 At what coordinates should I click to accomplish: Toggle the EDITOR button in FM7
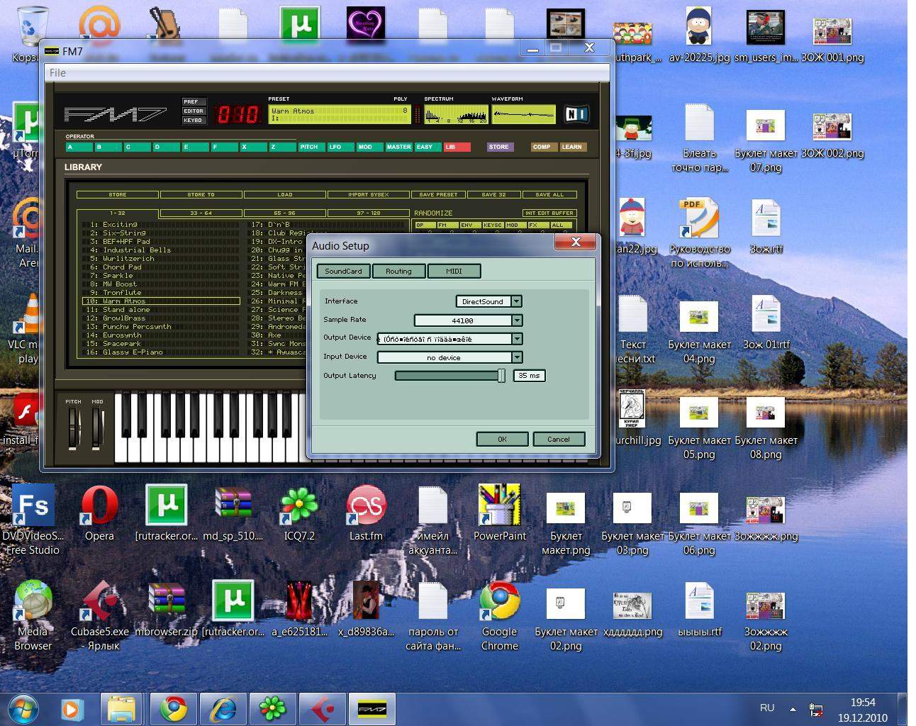[194, 111]
